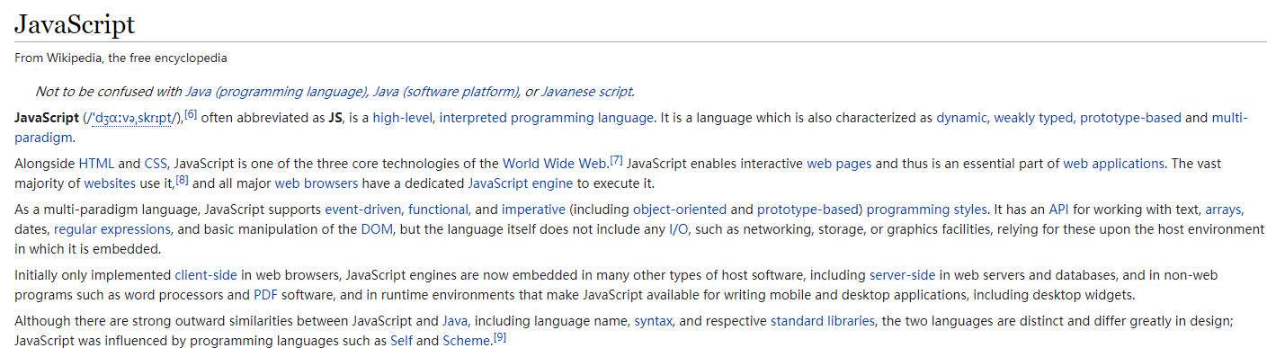The image size is (1267, 348).
Task: Follow the web browsers link
Action: coord(317,183)
